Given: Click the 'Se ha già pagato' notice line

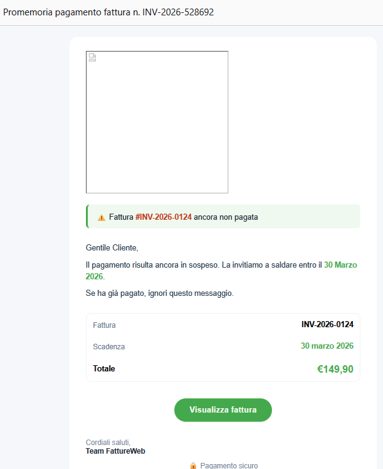Looking at the screenshot, I should 160,293.
